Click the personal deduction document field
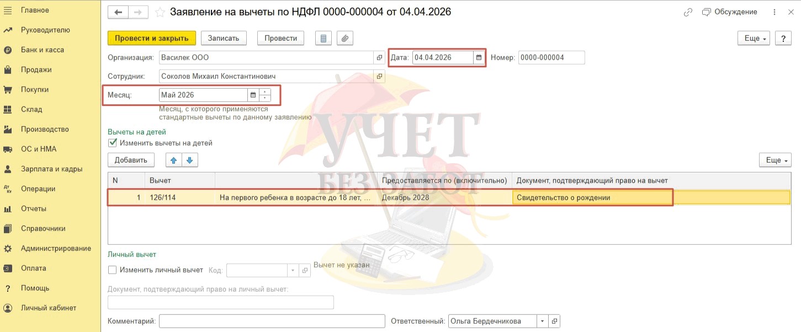 pos(221,302)
